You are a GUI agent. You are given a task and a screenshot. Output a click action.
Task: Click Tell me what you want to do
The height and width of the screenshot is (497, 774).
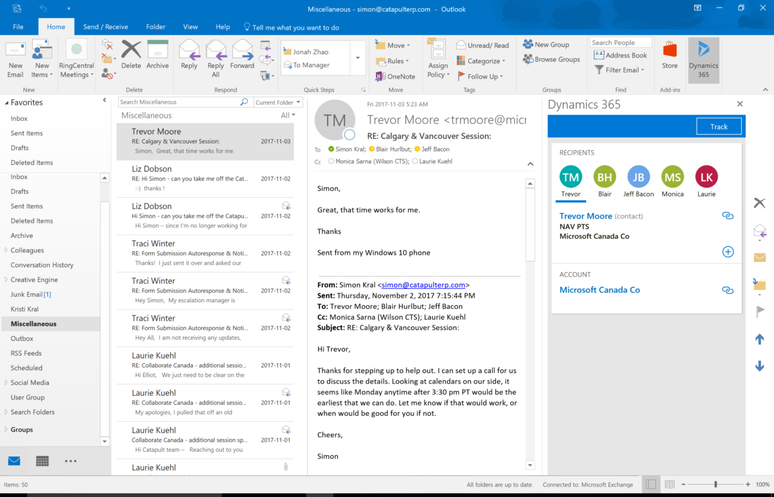pos(291,28)
